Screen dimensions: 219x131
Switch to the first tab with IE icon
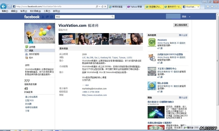click(117, 7)
